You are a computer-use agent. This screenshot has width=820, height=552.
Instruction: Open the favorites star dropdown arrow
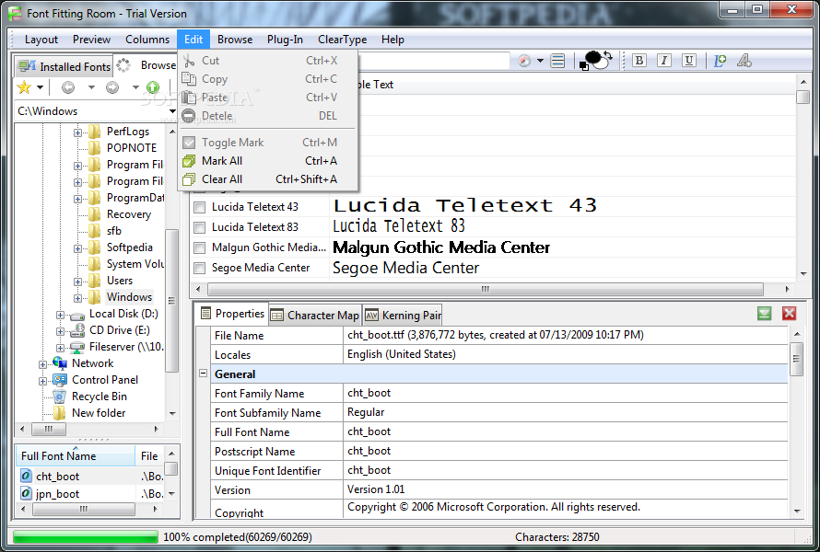pos(40,87)
